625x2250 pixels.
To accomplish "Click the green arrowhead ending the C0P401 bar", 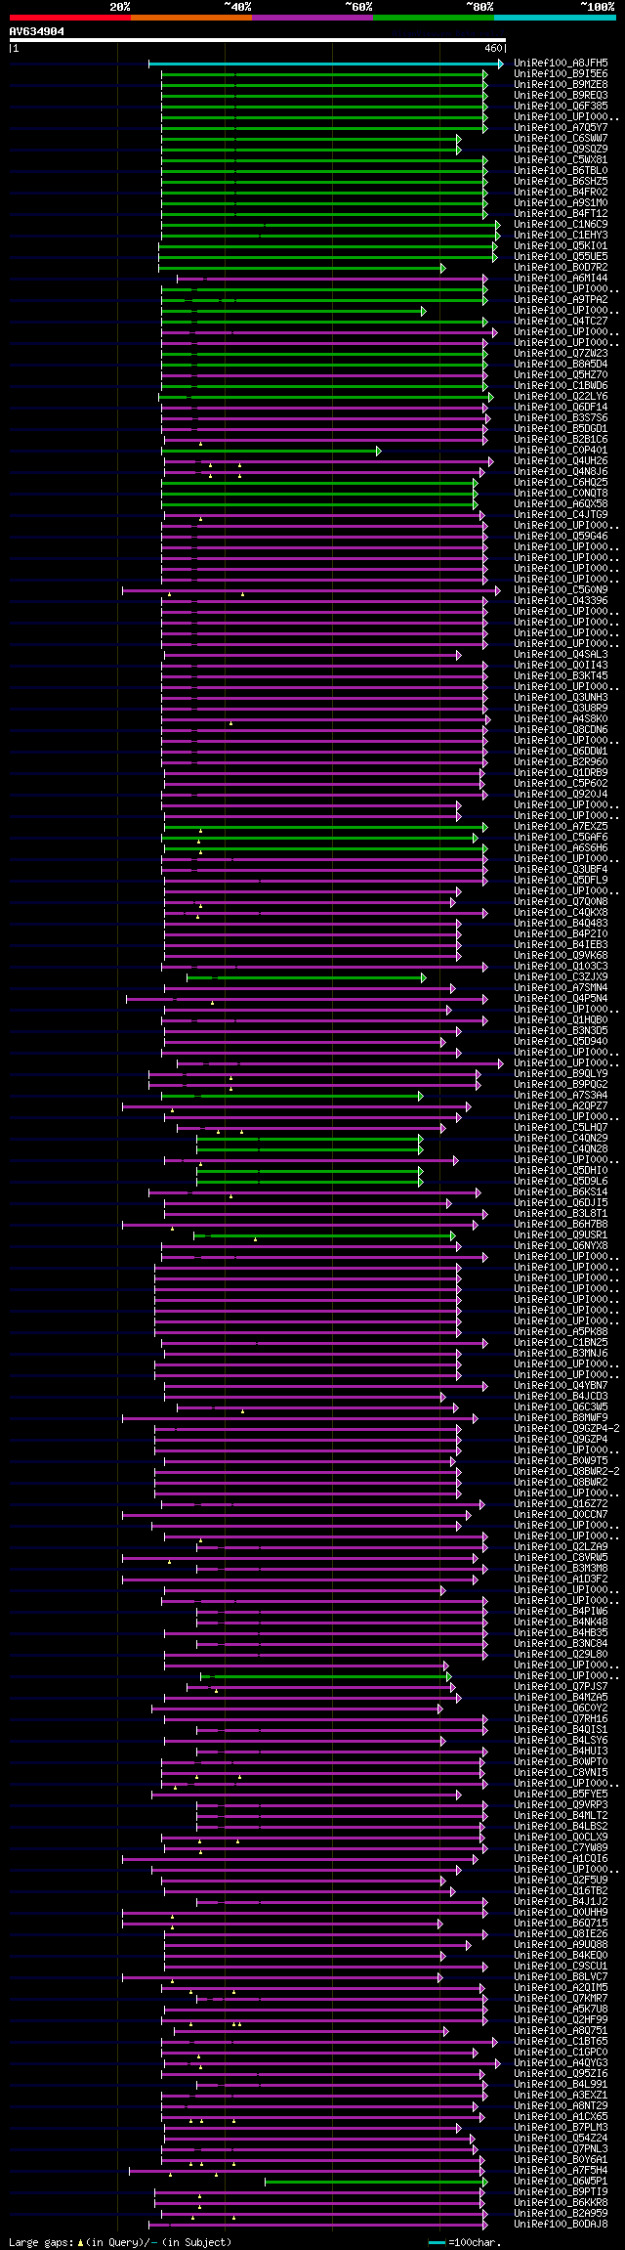I will coord(378,451).
